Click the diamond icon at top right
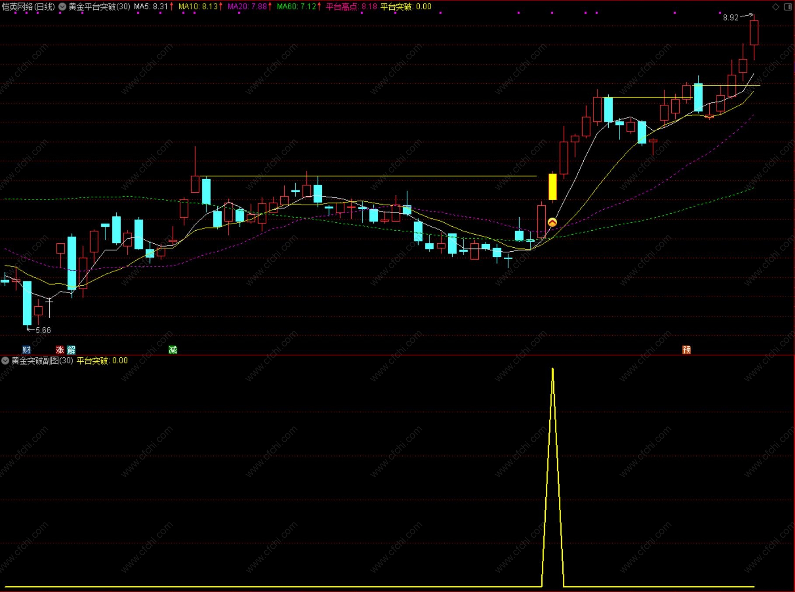 [775, 7]
